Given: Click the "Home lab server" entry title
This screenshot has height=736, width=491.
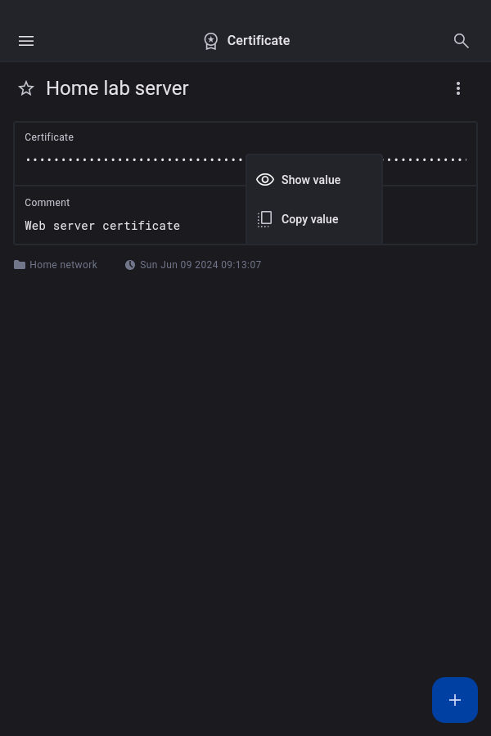Looking at the screenshot, I should 117,88.
